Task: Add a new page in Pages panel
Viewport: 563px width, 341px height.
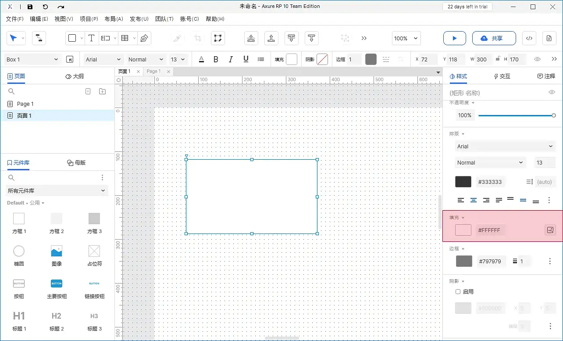Action: [88, 91]
